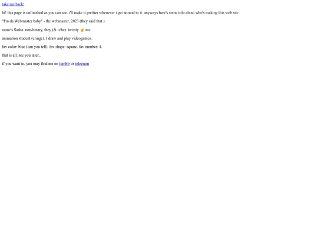This screenshot has width=318, height=239.
Task: Click the word "one" after the emoji
Action: coord(87,30)
